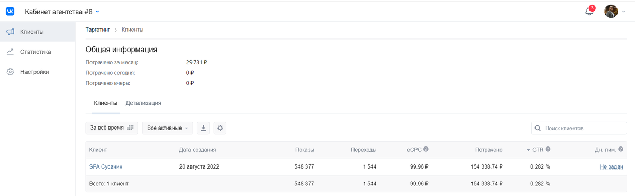
Task: Click the Не задан daily limit link
Action: 611,167
